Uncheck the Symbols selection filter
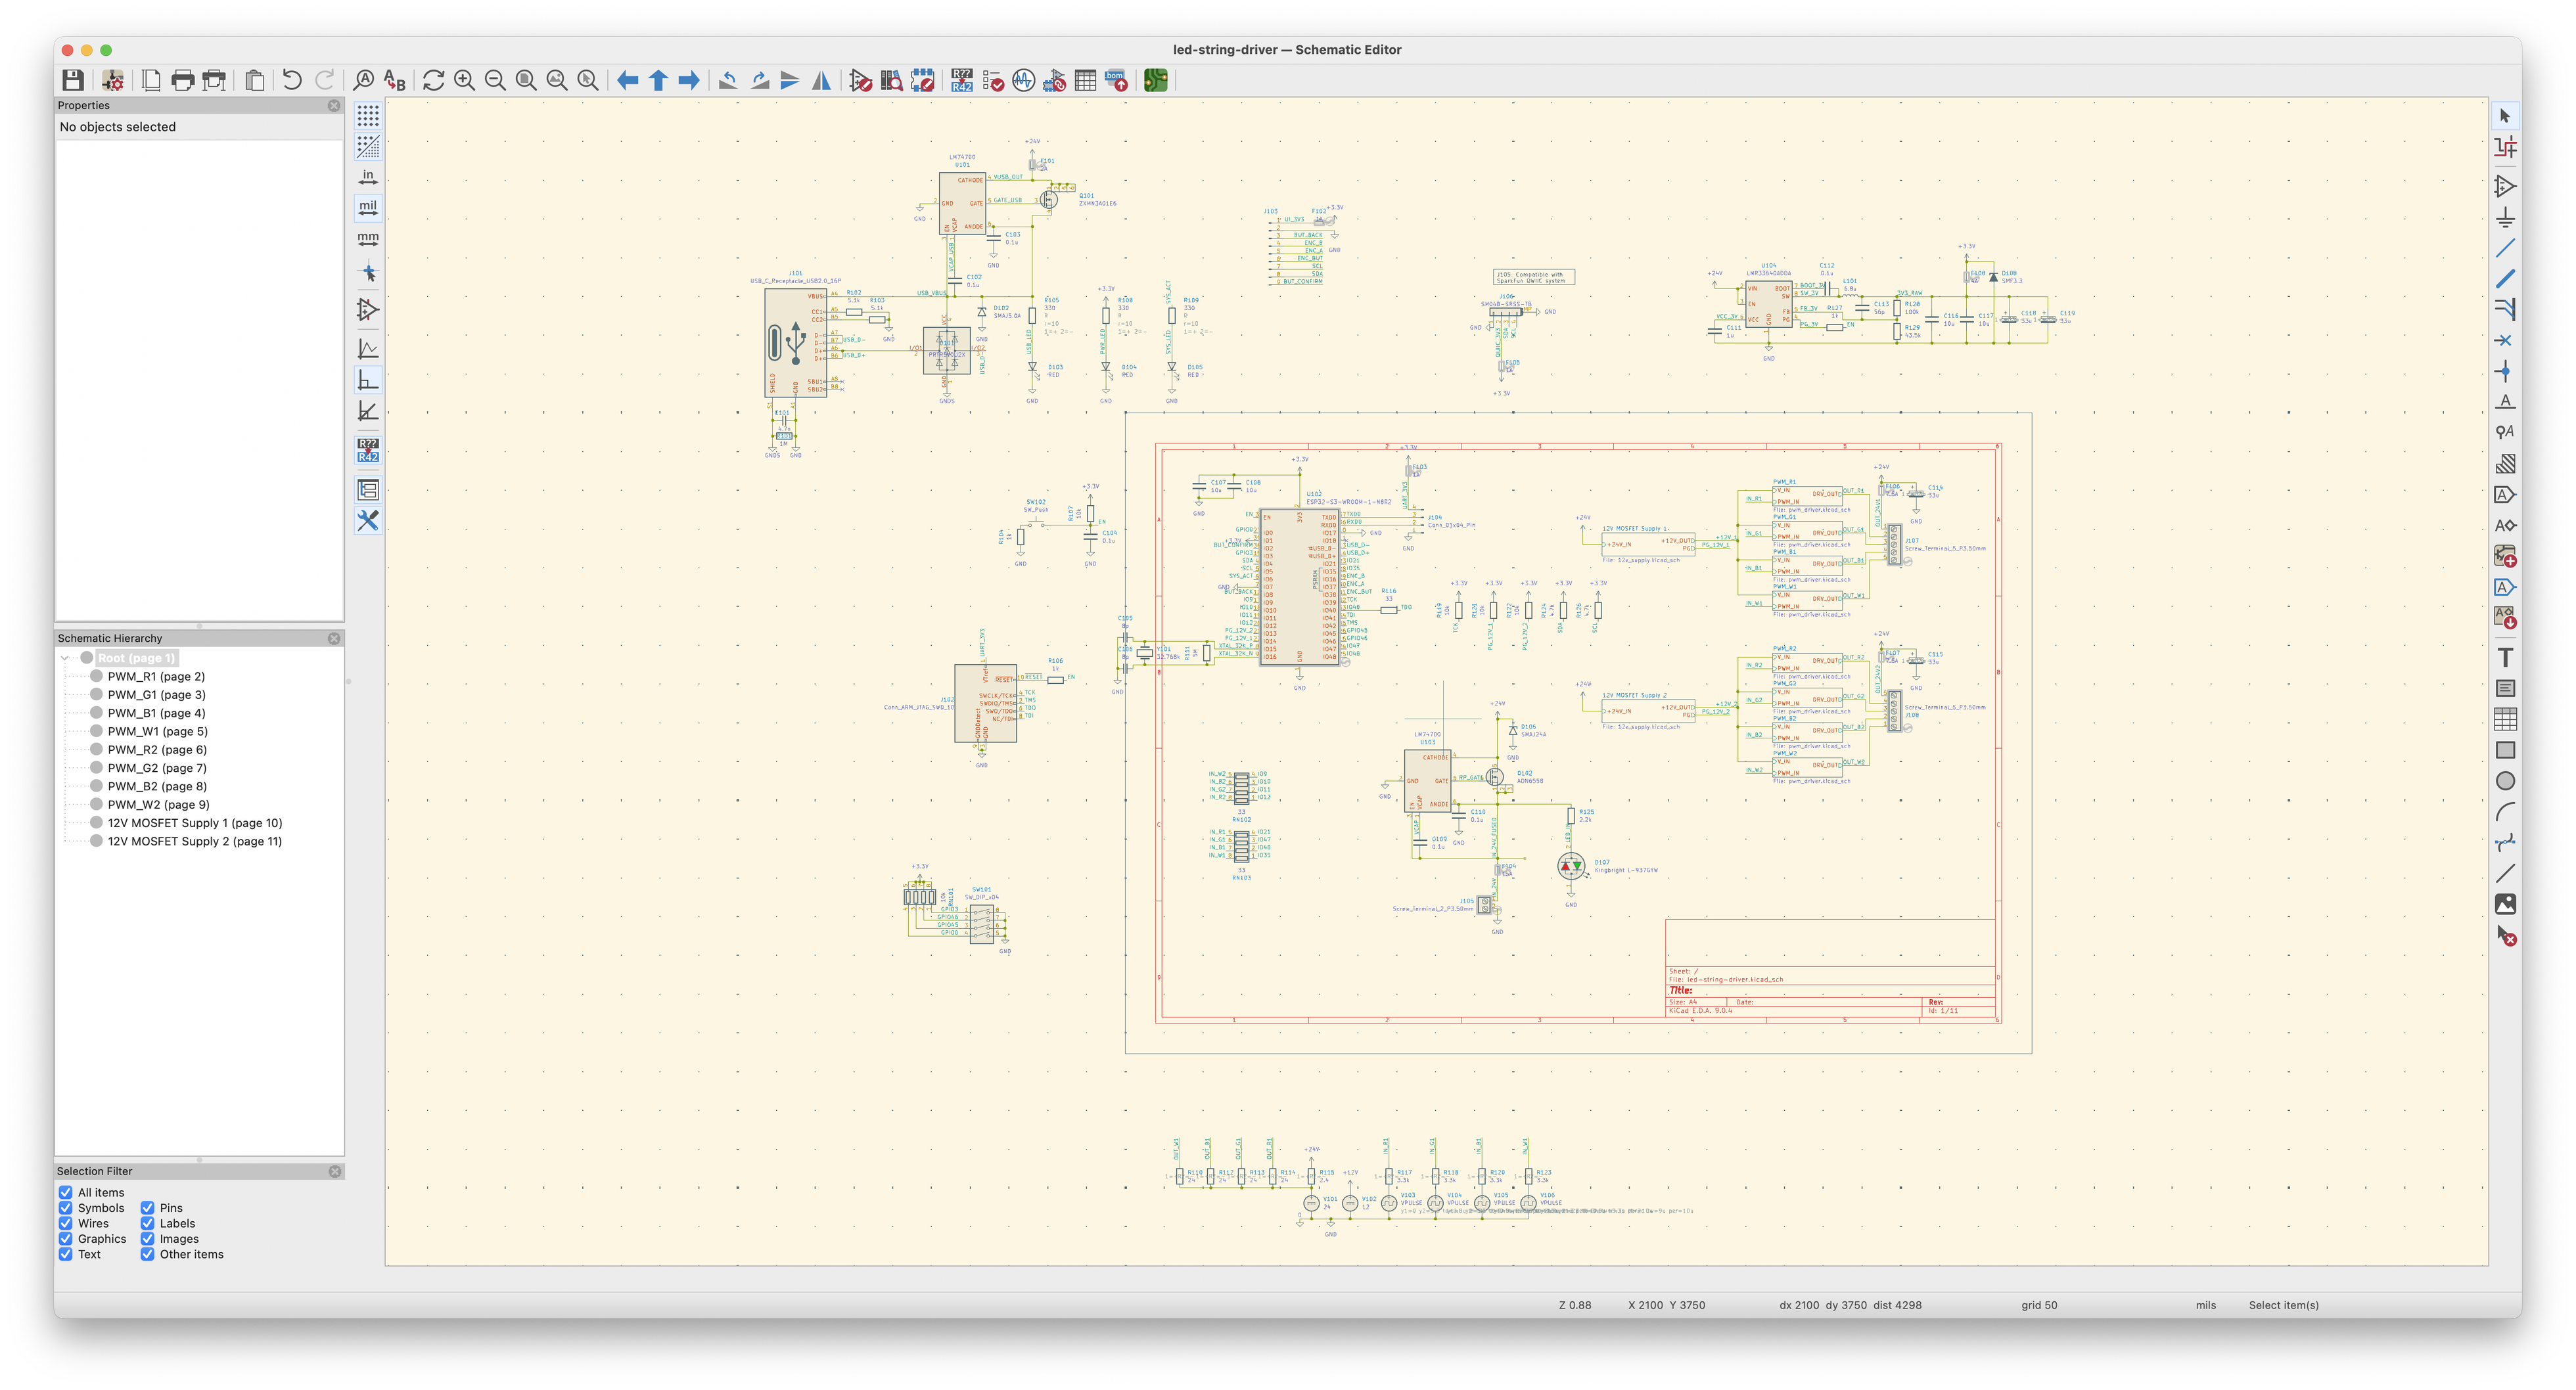 pos(66,1208)
